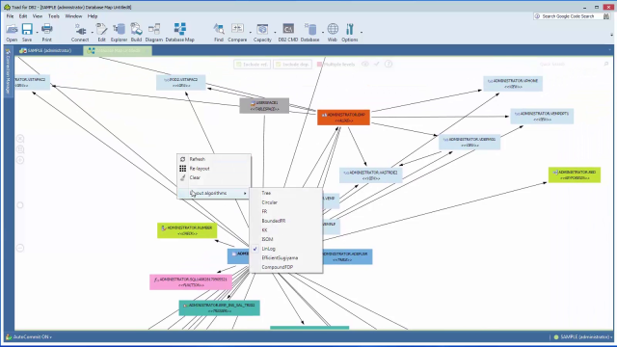Open the Options button dropdown arrow
Image resolution: width=617 pixels, height=347 pixels.
click(362, 32)
